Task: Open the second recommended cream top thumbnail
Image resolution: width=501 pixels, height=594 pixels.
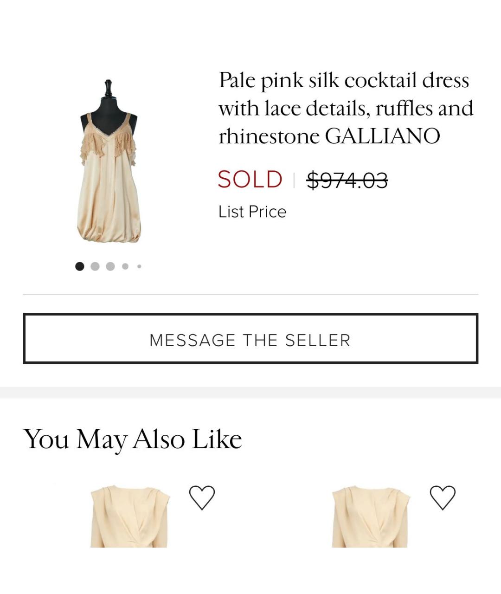Action: pos(370,517)
